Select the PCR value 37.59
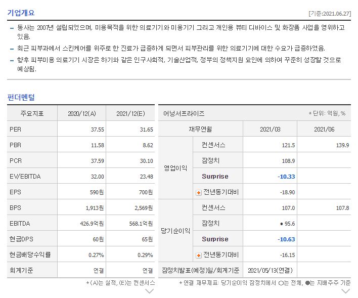 coord(97,161)
